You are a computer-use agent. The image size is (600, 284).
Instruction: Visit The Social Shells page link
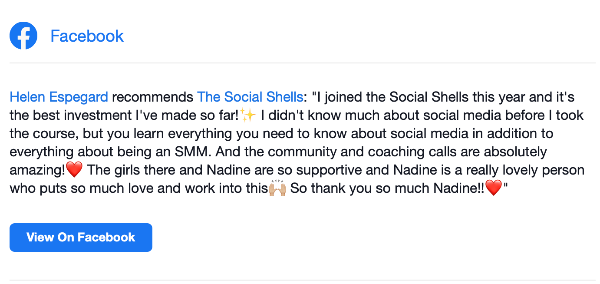pos(250,97)
